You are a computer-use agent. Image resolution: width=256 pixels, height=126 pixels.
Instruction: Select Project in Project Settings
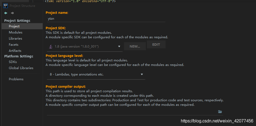click(22, 26)
